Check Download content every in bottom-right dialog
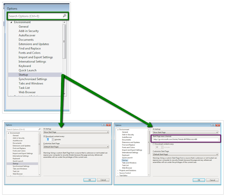The image size is (225, 196). (154, 144)
